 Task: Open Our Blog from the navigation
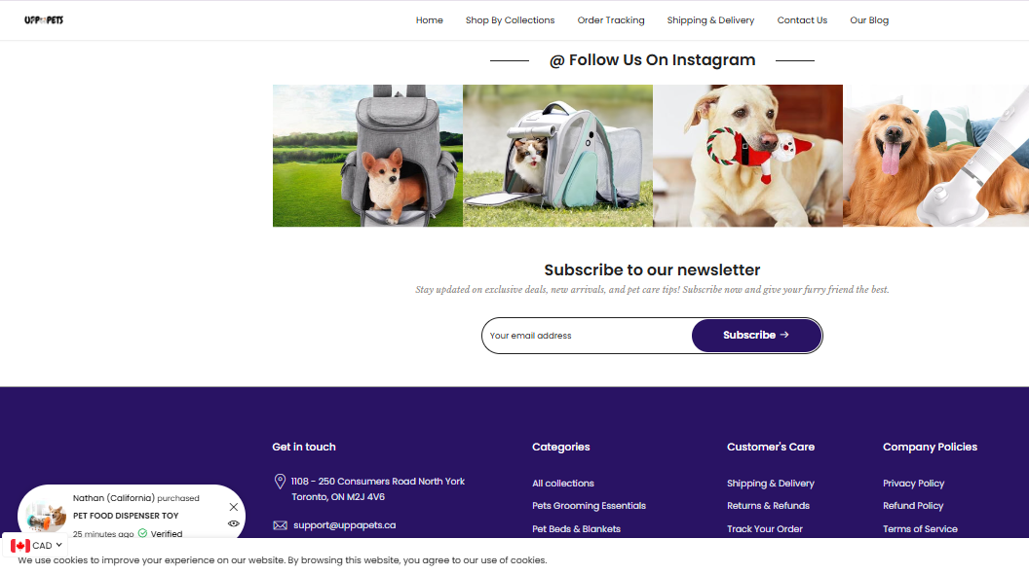[x=869, y=20]
